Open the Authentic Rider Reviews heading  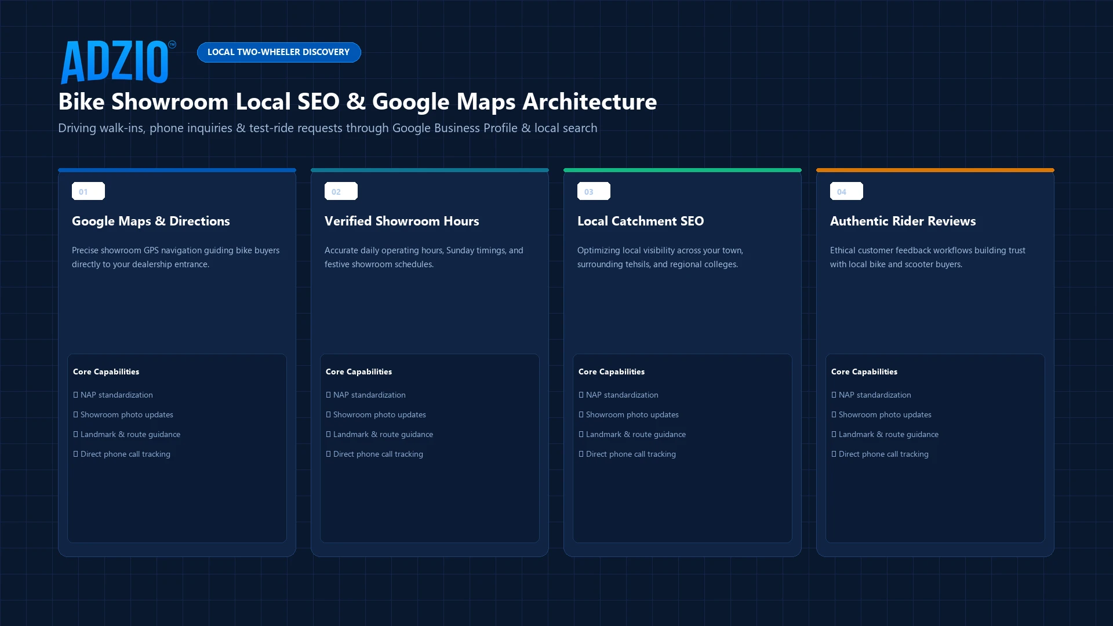pos(903,221)
